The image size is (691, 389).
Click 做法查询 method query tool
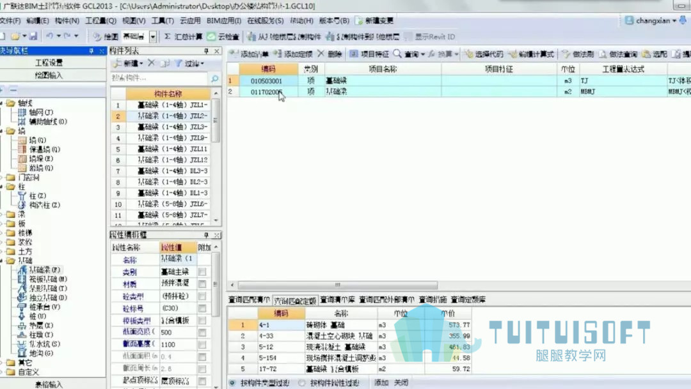[x=618, y=54]
